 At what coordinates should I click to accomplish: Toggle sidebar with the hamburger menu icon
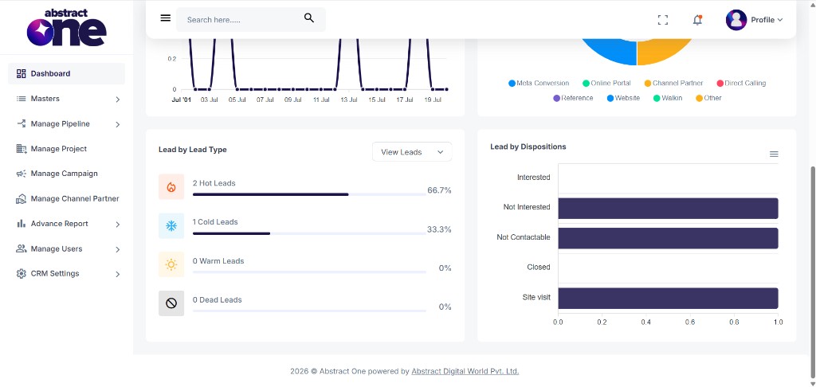(x=166, y=18)
